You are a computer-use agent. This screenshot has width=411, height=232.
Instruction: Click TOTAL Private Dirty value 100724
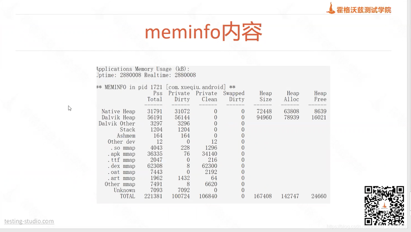pyautogui.click(x=181, y=196)
